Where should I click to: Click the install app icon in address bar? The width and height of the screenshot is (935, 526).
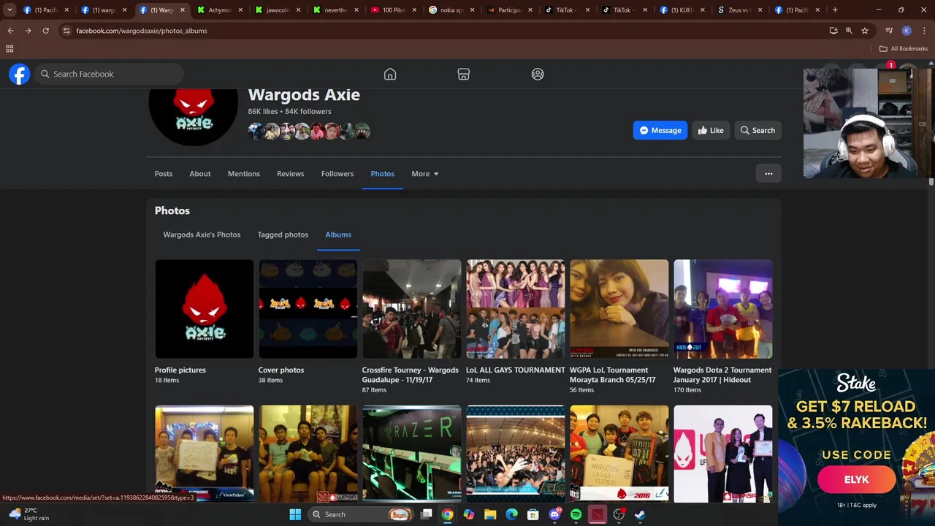pos(833,31)
